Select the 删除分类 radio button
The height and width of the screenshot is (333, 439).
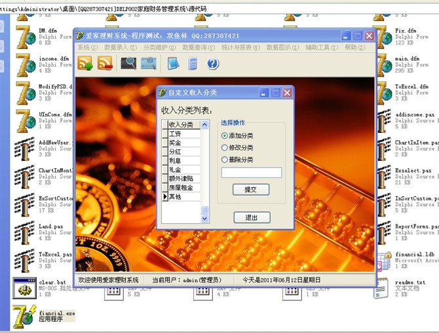click(225, 160)
